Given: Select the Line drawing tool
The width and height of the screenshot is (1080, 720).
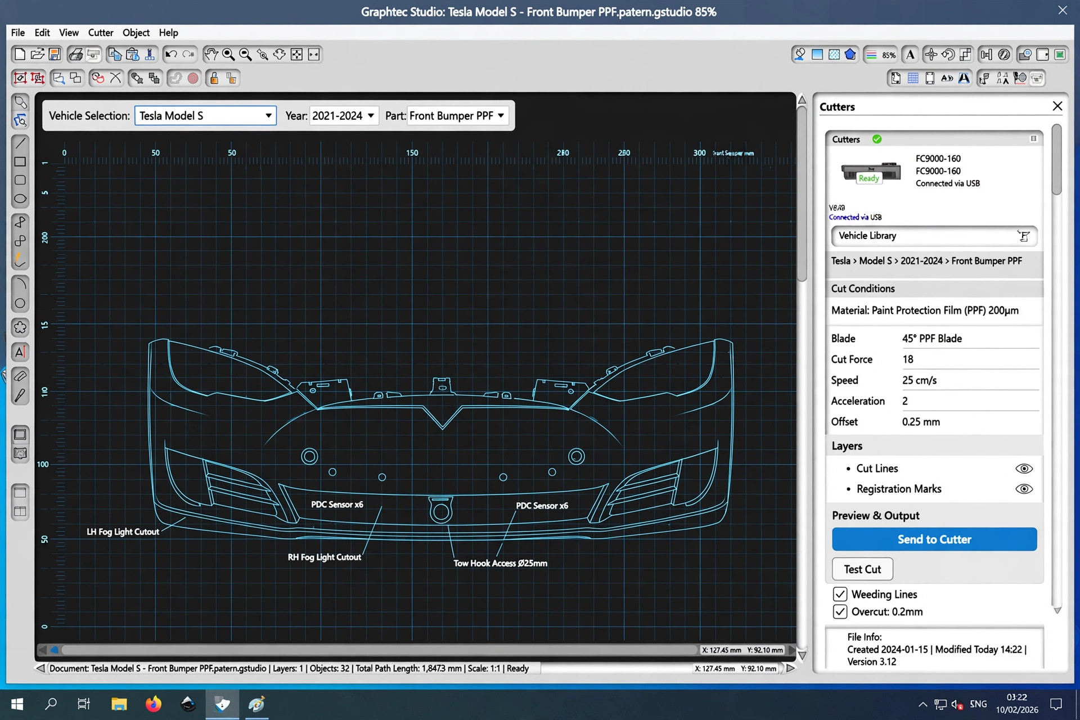Looking at the screenshot, I should coord(20,143).
